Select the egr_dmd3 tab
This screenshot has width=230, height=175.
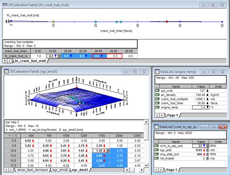80,170
